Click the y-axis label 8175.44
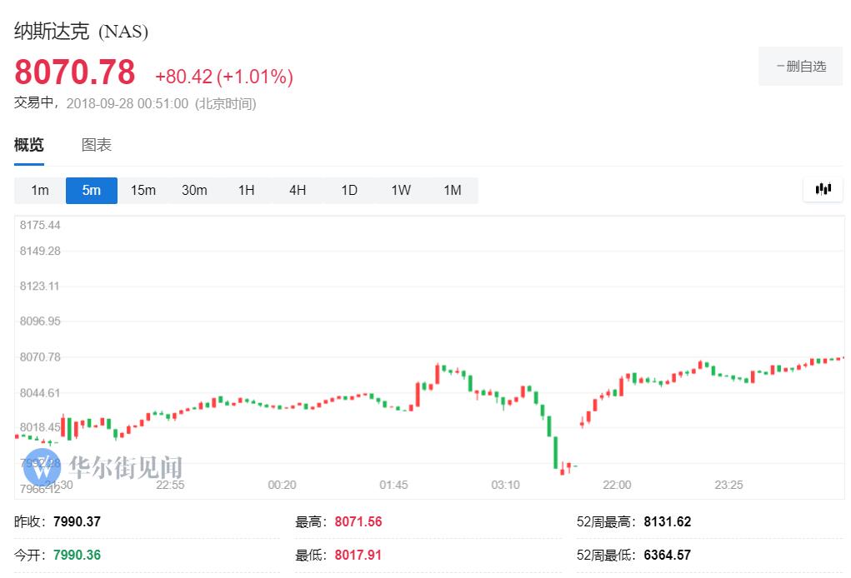Image resolution: width=851 pixels, height=578 pixels. [x=40, y=225]
